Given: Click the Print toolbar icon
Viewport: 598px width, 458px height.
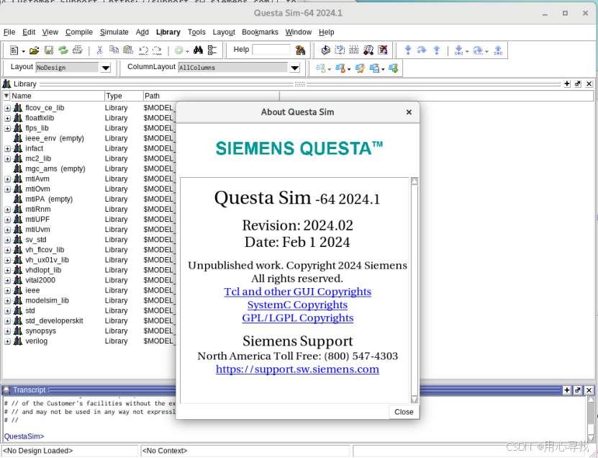Looking at the screenshot, I should pyautogui.click(x=78, y=50).
